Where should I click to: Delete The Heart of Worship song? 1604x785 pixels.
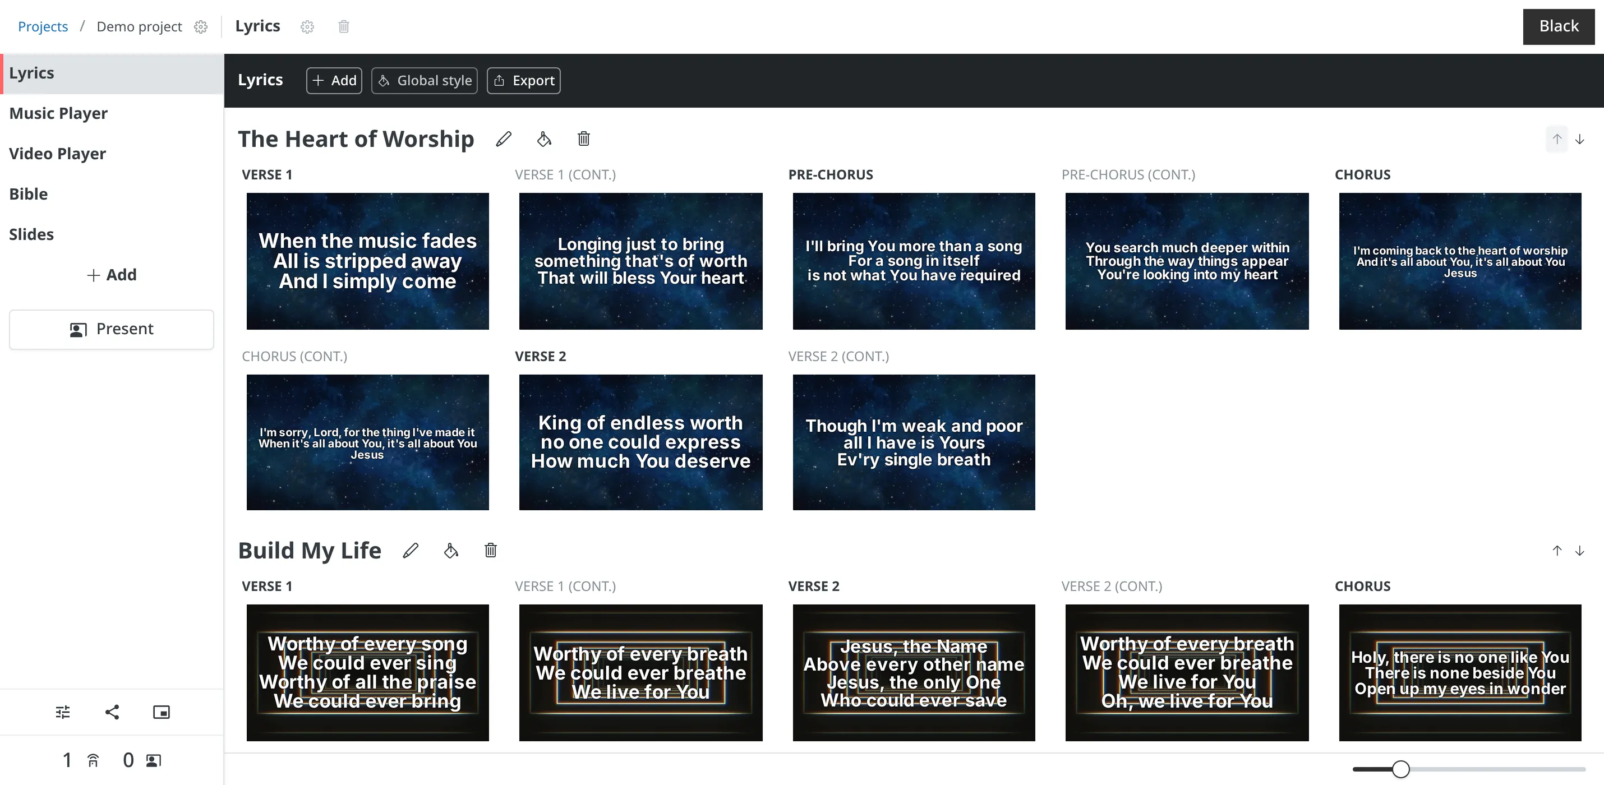tap(583, 139)
